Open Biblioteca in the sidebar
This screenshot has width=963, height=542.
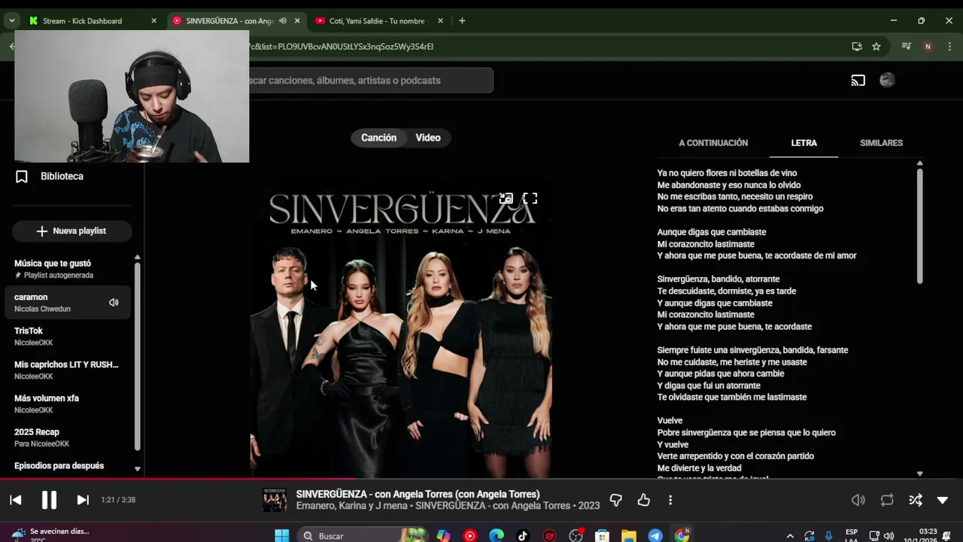coord(62,176)
